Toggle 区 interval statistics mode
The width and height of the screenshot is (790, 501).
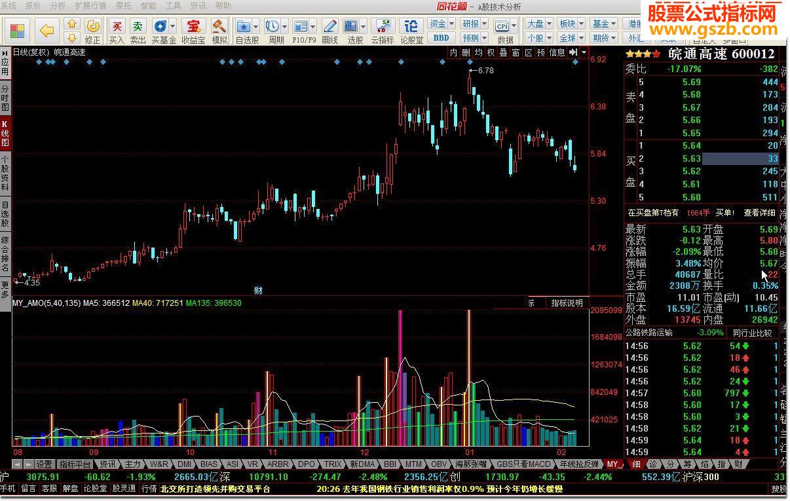coord(529,52)
